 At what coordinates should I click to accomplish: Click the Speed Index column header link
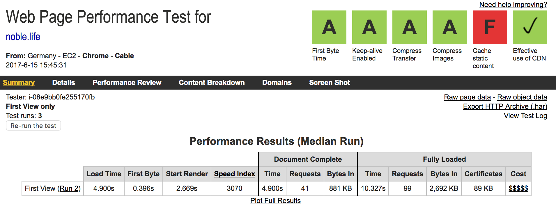click(235, 174)
